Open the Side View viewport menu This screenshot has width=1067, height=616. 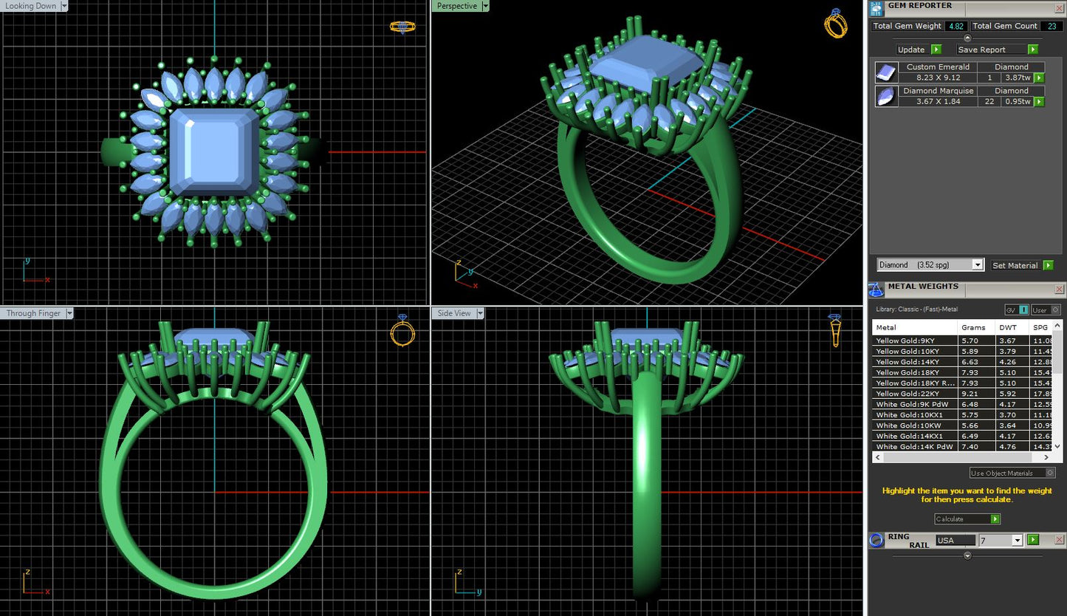pyautogui.click(x=481, y=313)
